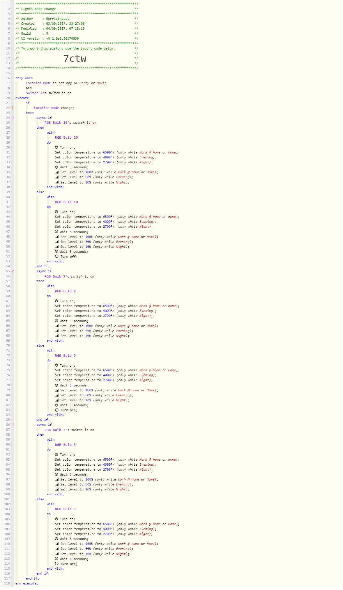
Task: Click the async marker icon beside line 55
Action: [x=13, y=271]
